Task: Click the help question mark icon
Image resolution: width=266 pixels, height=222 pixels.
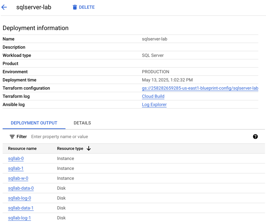Action: pyautogui.click(x=255, y=136)
